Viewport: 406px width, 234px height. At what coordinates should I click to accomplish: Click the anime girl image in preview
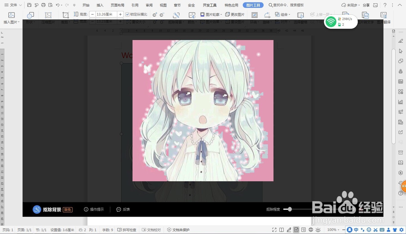tap(203, 110)
